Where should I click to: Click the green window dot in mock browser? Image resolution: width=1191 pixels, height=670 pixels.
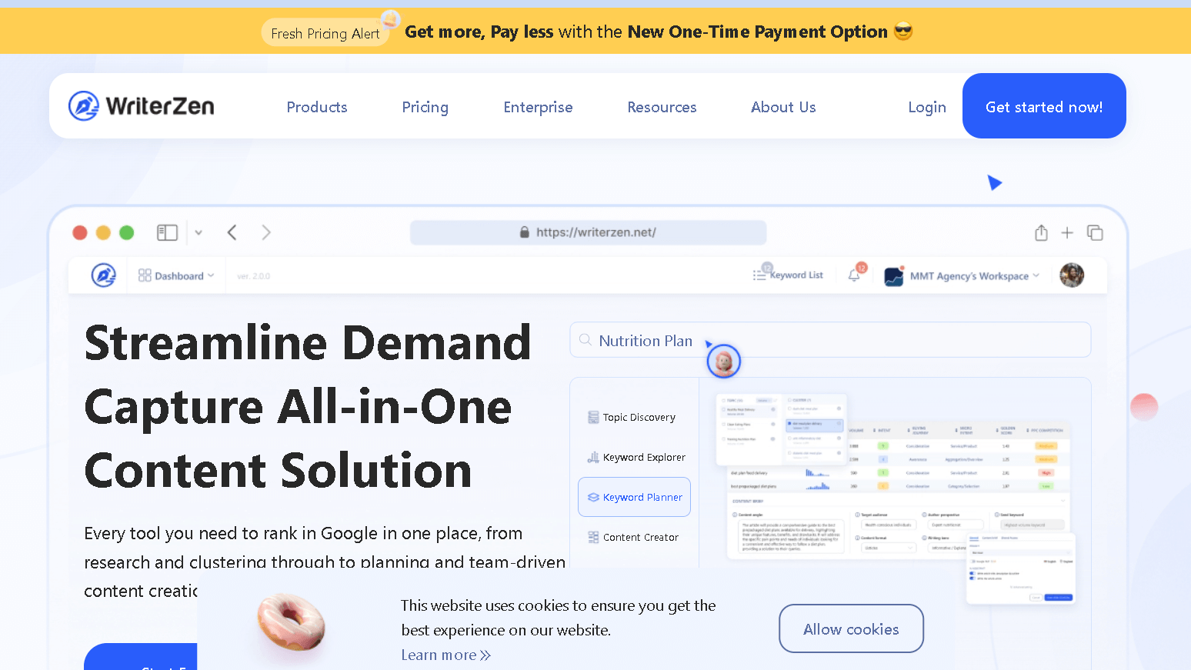(x=127, y=232)
